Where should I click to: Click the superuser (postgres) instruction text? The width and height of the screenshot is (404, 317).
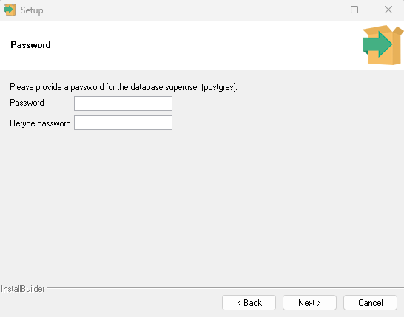[124, 87]
